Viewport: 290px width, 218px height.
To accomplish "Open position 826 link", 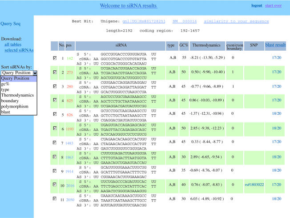I will click(70, 115).
